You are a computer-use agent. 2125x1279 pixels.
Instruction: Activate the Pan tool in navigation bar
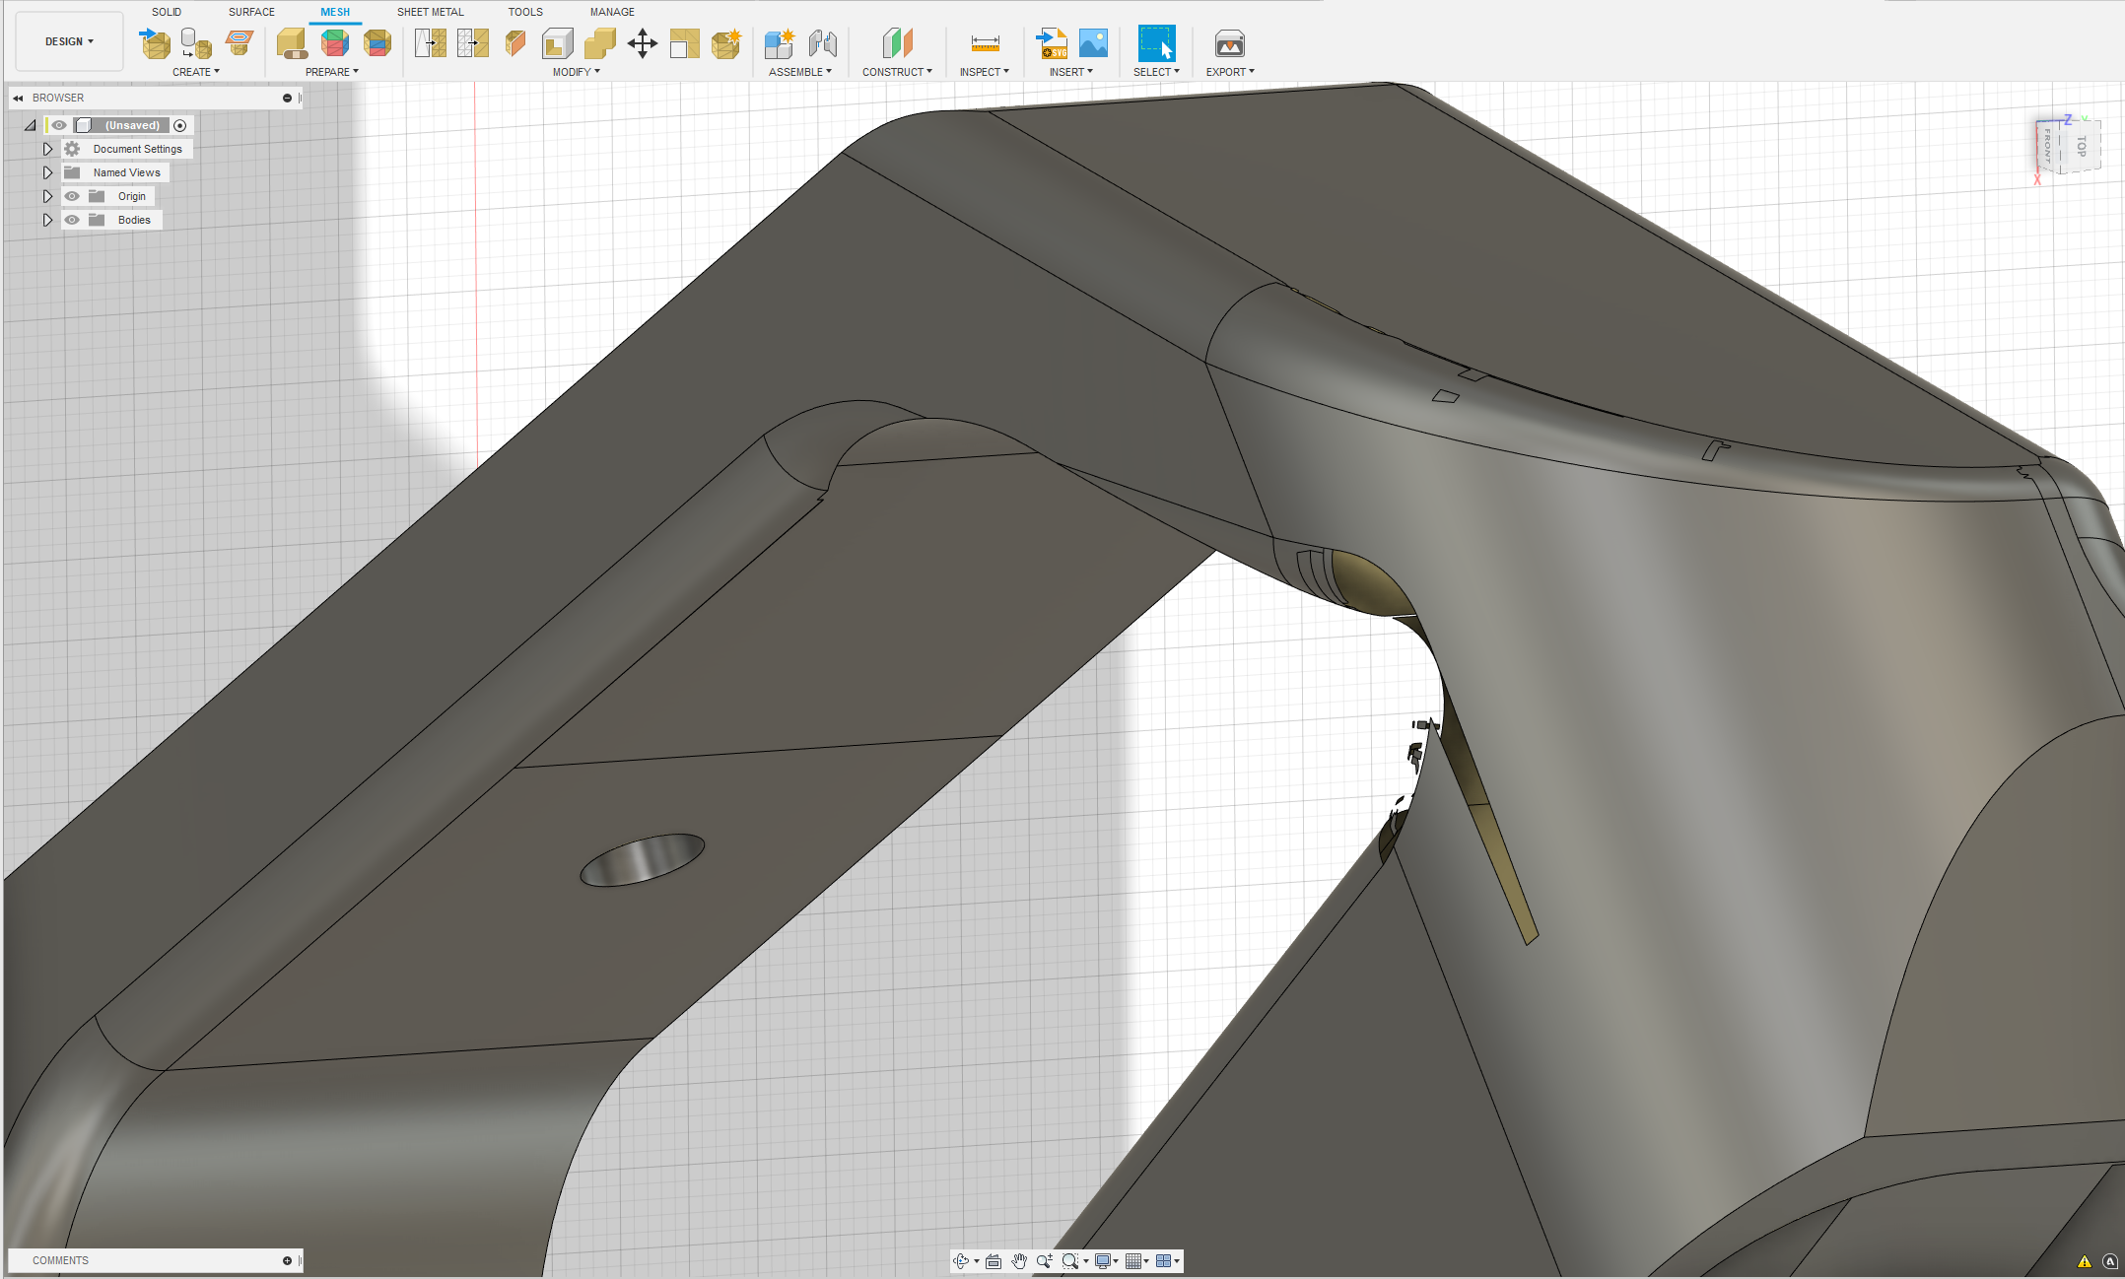click(x=1019, y=1261)
